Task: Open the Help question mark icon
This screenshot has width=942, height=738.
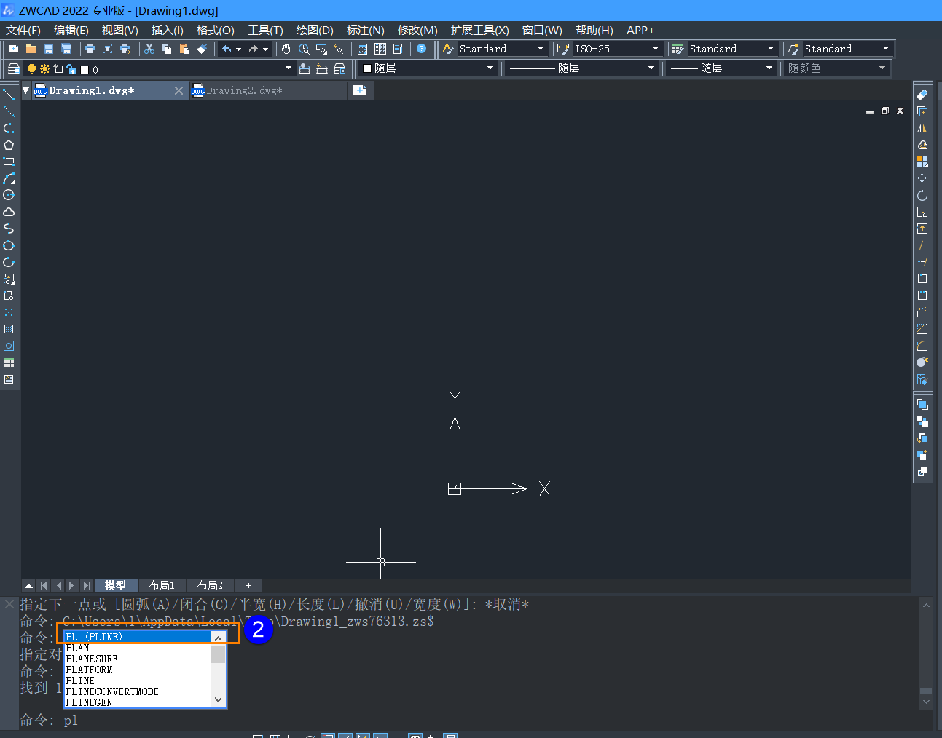Action: 421,49
